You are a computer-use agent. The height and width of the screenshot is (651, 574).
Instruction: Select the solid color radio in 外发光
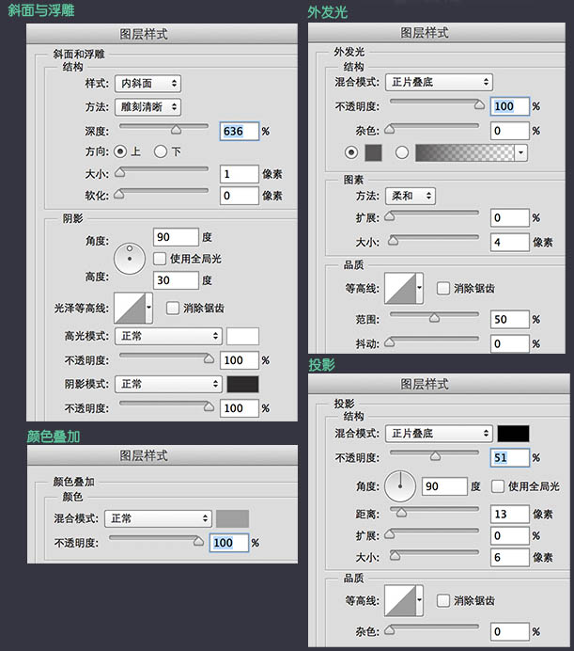(x=351, y=152)
